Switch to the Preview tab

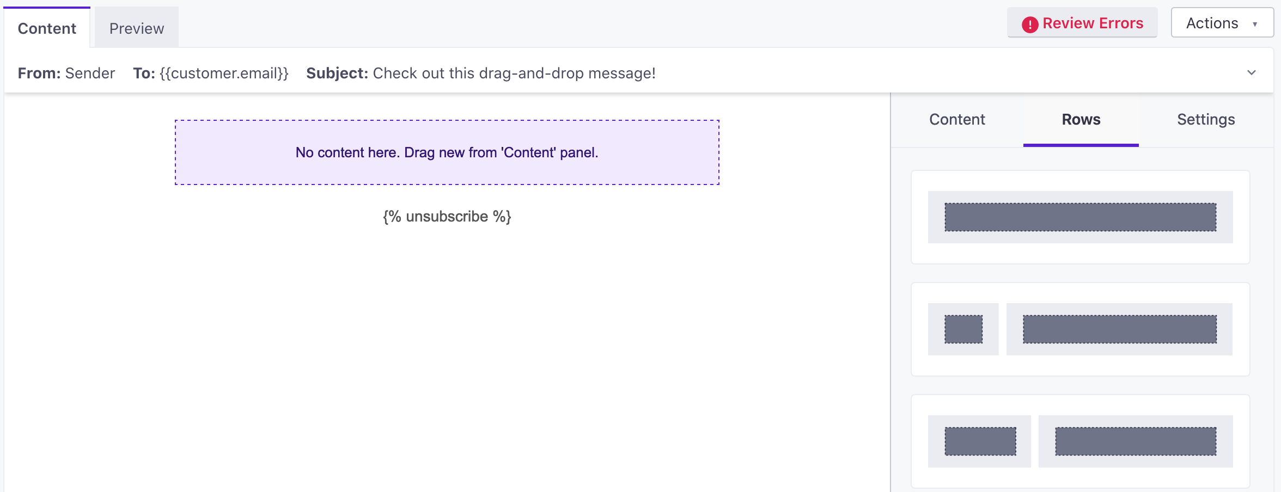[136, 27]
